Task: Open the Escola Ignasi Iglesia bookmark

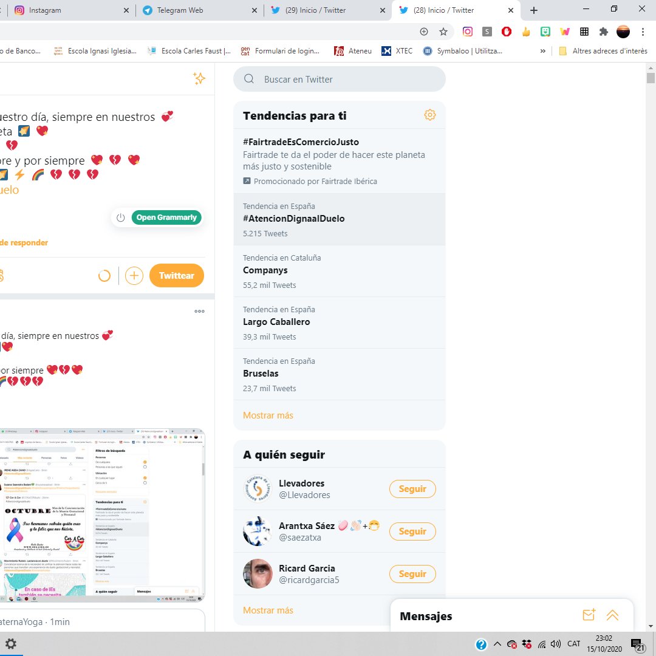Action: [95, 51]
